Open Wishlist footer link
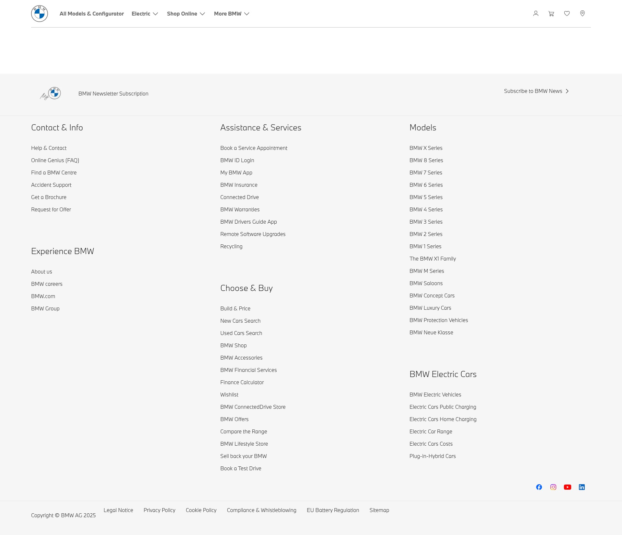The width and height of the screenshot is (622, 535). click(x=229, y=395)
